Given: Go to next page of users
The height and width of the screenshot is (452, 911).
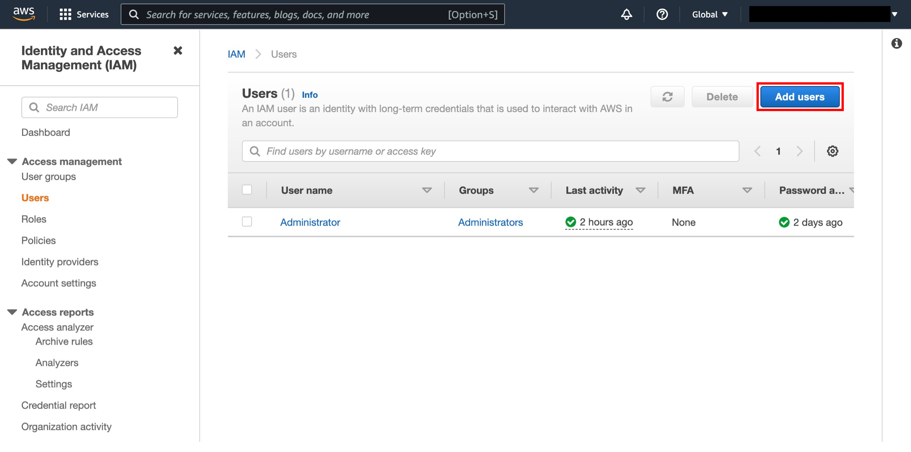Looking at the screenshot, I should point(799,151).
